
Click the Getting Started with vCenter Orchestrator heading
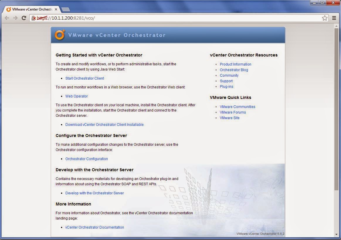tap(99, 55)
